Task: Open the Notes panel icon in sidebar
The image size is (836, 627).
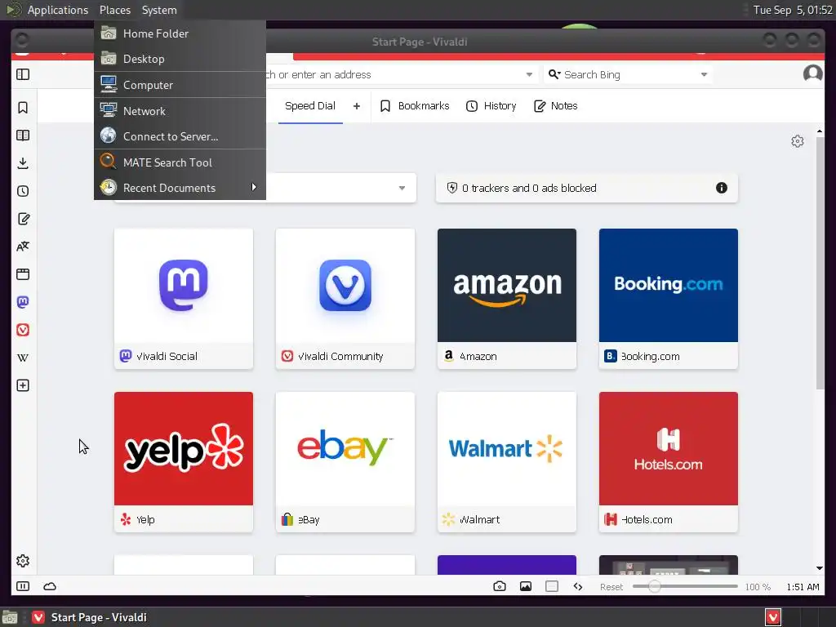Action: [x=23, y=219]
